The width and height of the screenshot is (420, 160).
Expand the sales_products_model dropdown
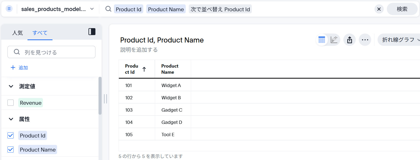(x=92, y=9)
